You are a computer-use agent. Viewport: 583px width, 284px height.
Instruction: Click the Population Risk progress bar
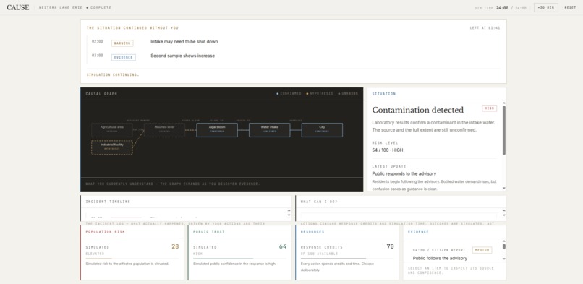click(132, 259)
